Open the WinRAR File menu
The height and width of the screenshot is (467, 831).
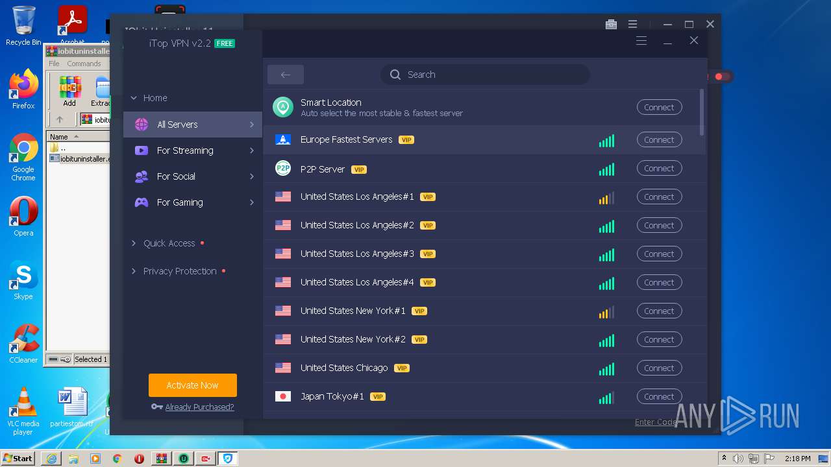point(54,64)
